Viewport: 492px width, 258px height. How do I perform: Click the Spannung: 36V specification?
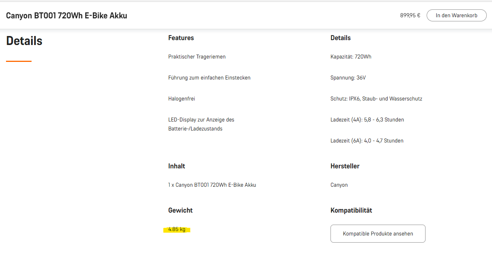point(348,78)
